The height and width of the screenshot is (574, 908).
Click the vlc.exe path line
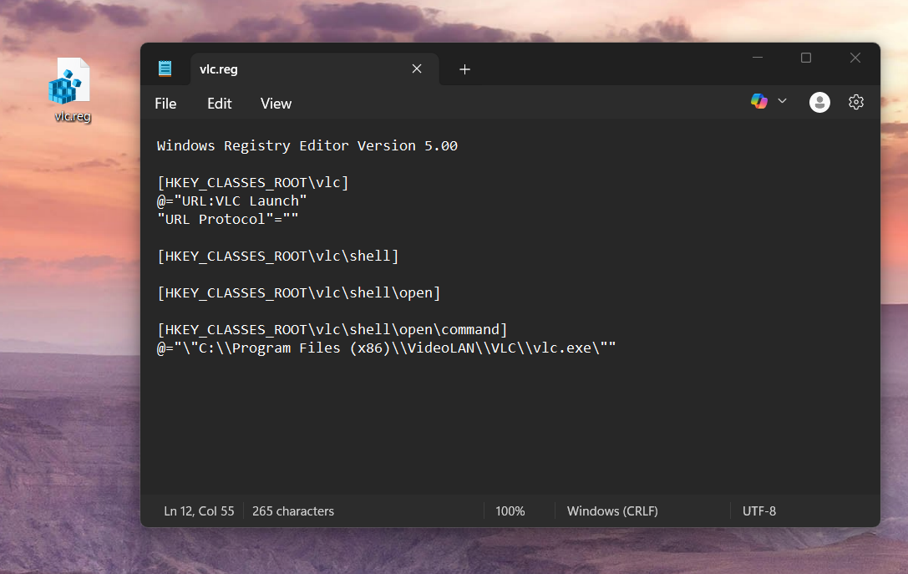tap(386, 348)
